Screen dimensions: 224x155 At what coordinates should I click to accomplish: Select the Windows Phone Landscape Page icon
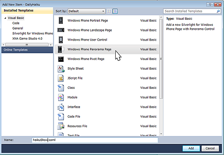(x=61, y=30)
